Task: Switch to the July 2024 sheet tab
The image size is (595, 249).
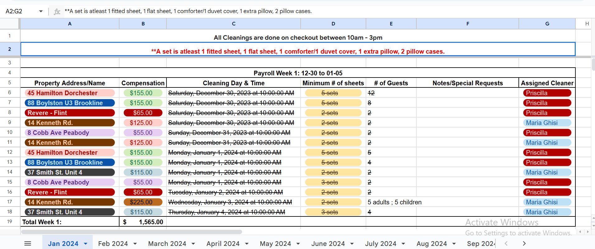Action: pos(381,244)
